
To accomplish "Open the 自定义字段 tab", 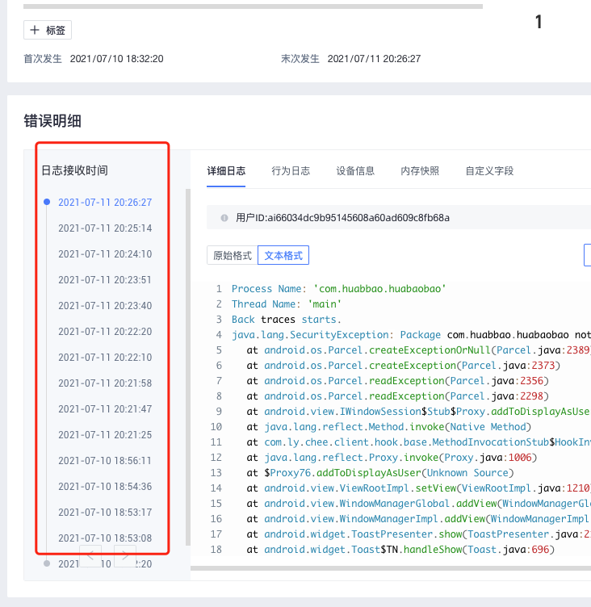I will point(489,171).
